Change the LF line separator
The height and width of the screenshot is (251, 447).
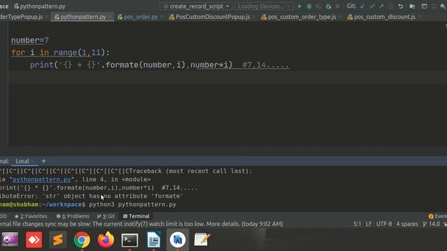tap(369, 224)
